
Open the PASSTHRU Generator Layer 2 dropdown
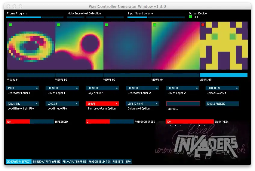[142, 88]
